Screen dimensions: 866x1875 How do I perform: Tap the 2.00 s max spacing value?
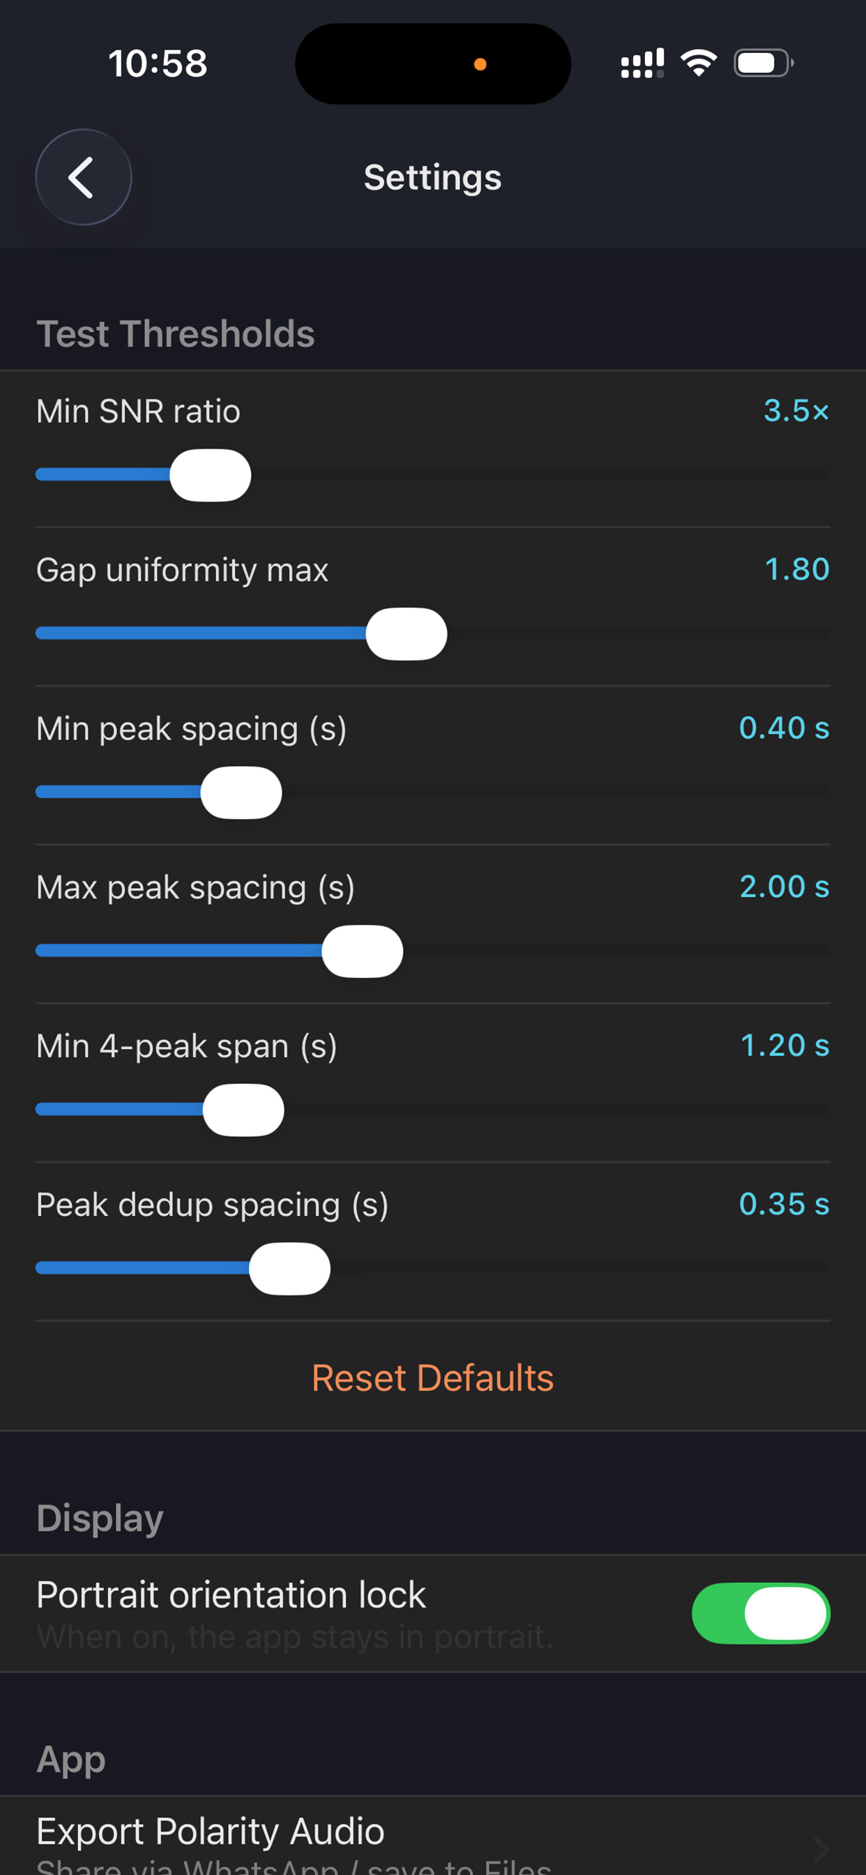coord(784,887)
